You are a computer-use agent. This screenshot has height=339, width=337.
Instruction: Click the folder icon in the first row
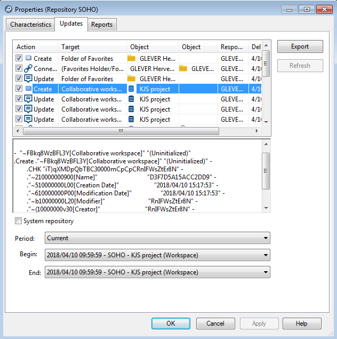(x=132, y=59)
